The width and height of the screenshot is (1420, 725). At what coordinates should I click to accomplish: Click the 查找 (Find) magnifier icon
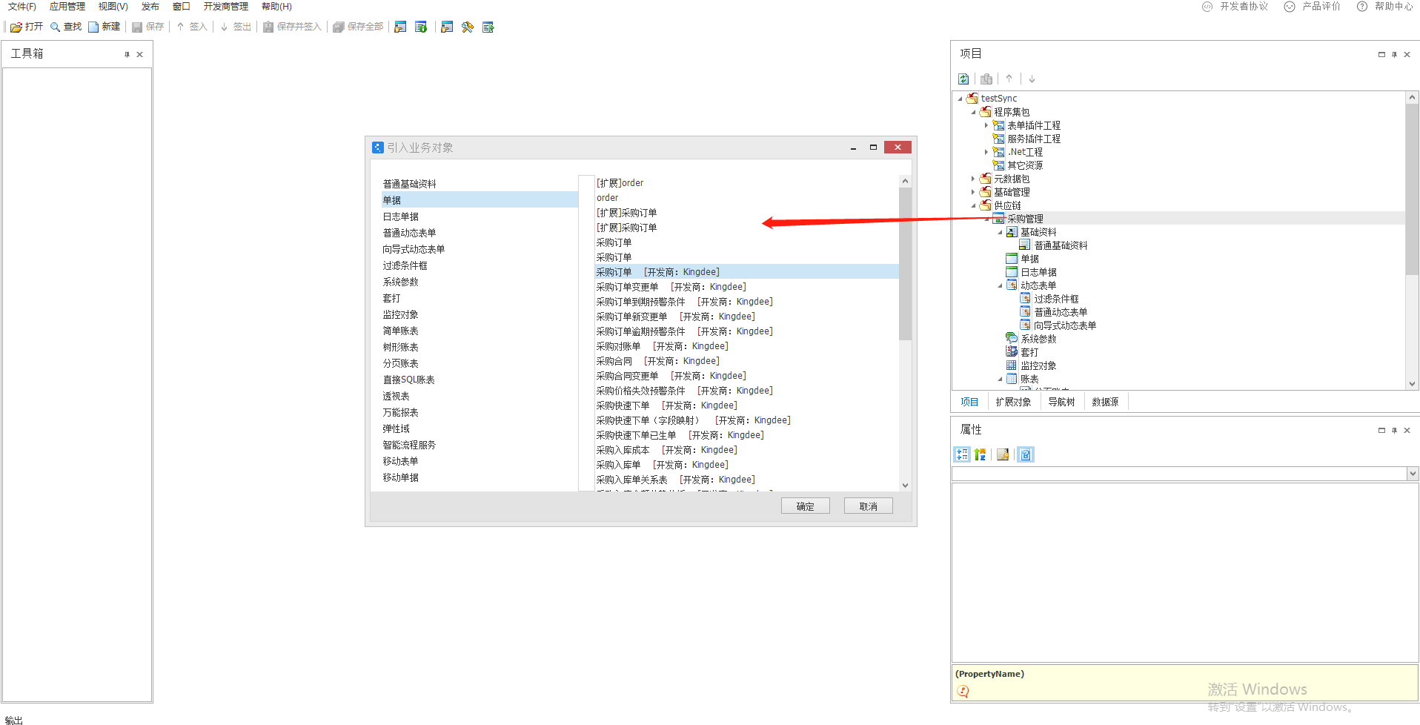pyautogui.click(x=55, y=27)
